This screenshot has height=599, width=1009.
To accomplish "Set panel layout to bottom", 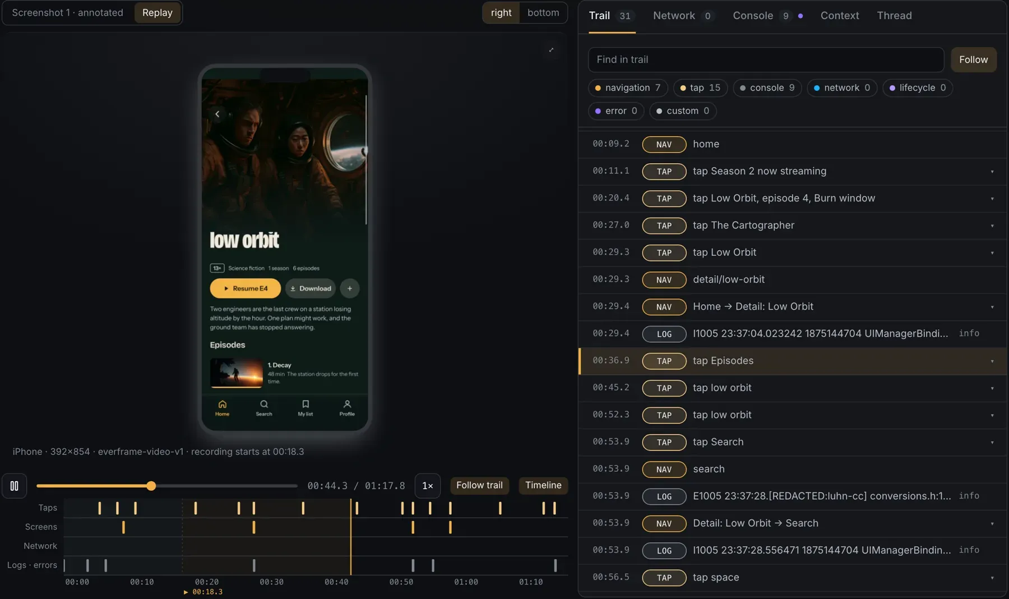I will point(543,13).
